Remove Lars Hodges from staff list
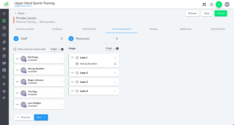Image resolution: width=234 pixels, height=125 pixels. (61, 105)
